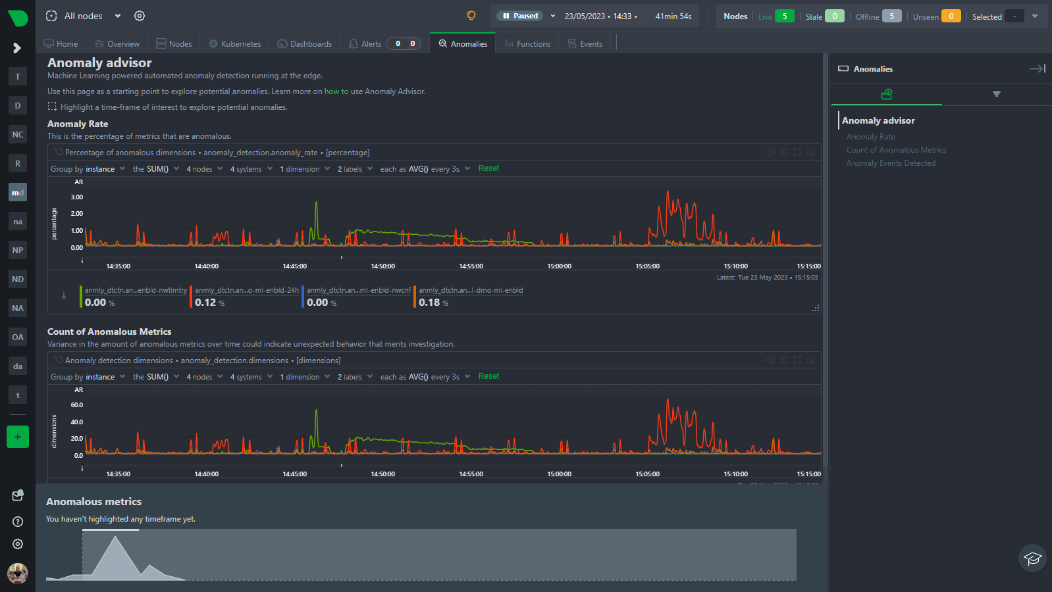Open the help question mark icon
Viewport: 1052px width, 592px height.
point(18,522)
